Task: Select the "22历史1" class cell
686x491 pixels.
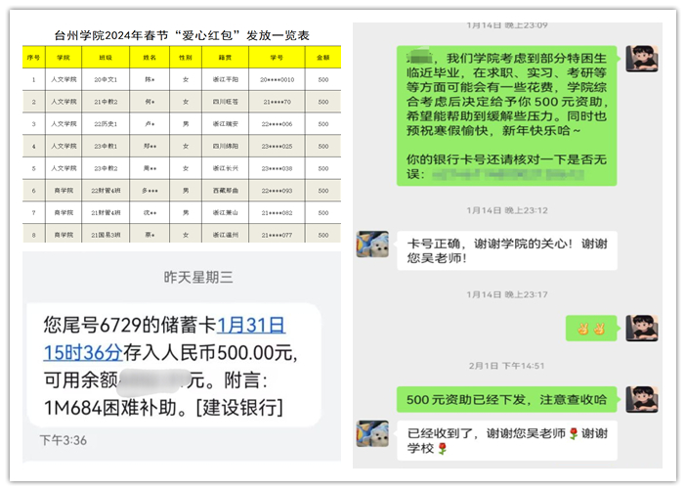Action: (105, 124)
